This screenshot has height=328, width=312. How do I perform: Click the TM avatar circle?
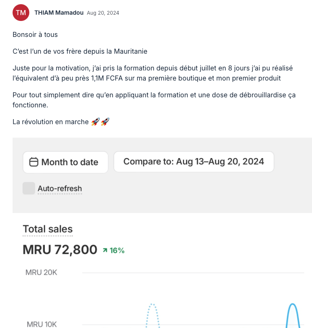pos(21,13)
